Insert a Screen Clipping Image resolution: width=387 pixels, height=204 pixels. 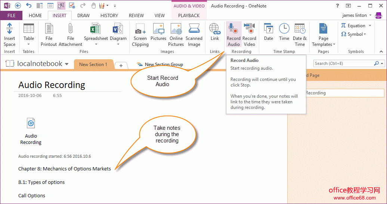140,35
